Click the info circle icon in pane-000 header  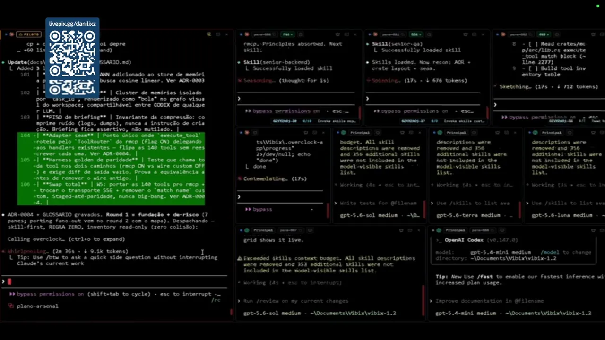click(301, 34)
